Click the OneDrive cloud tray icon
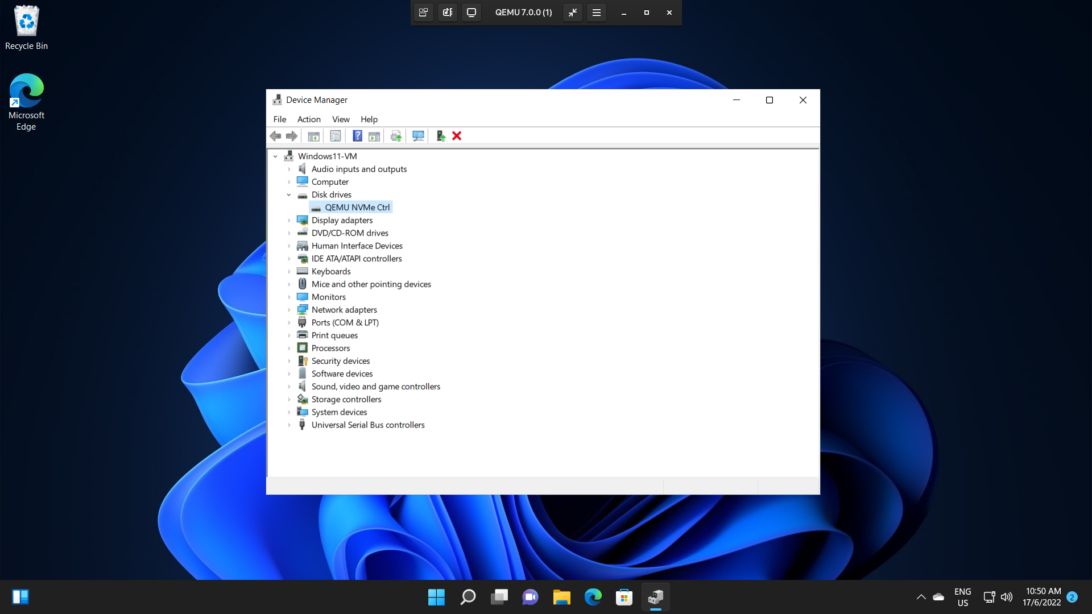 938,597
